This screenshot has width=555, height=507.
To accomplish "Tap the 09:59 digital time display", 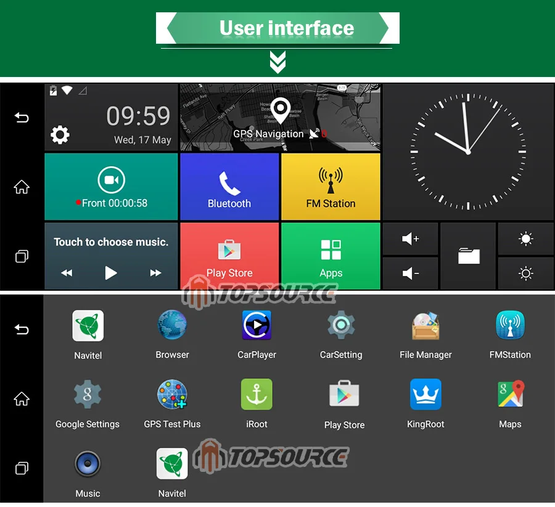I will 138,116.
